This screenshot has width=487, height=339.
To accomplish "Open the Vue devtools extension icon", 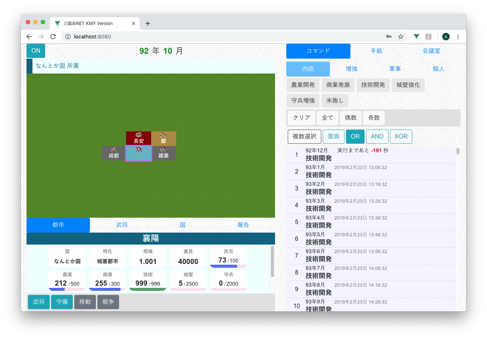I will coord(416,37).
